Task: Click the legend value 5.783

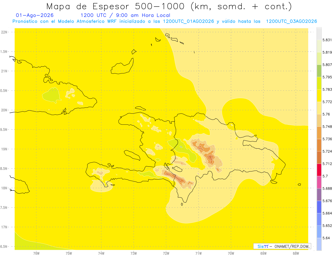Action: [327, 89]
